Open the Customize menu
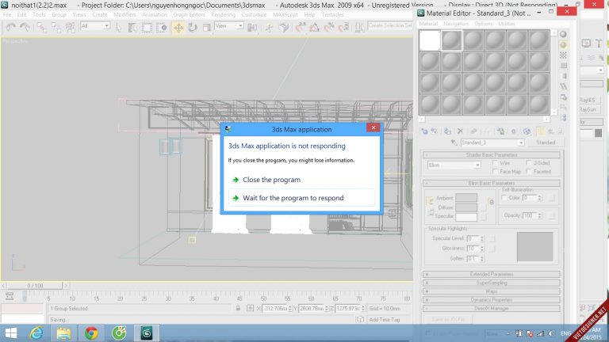The height and width of the screenshot is (342, 609). point(254,15)
